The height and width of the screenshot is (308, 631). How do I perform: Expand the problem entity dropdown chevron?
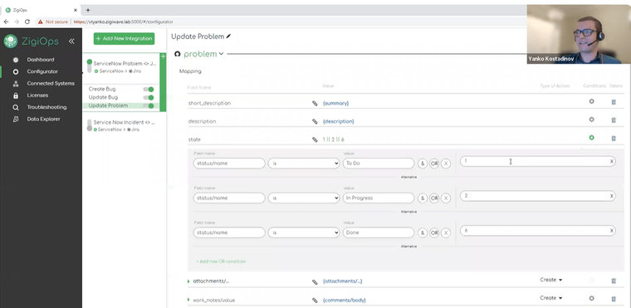(221, 54)
